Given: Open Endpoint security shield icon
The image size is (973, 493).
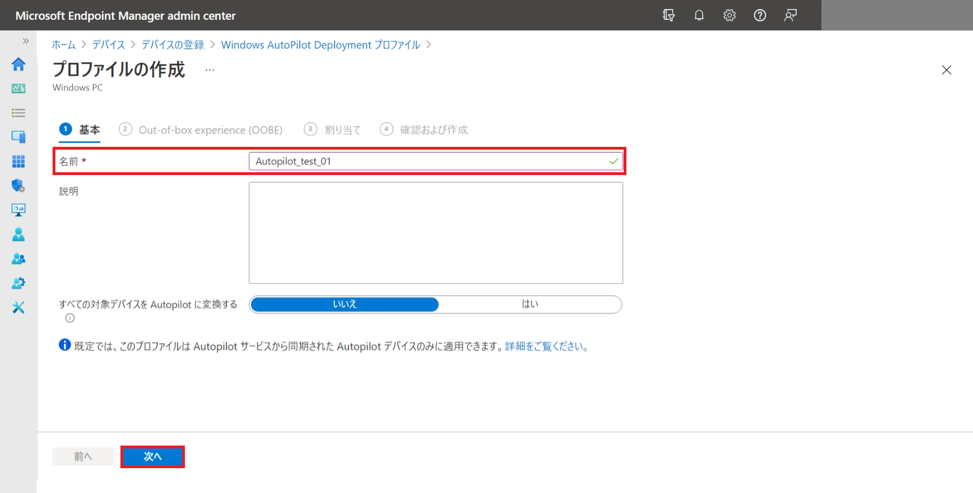Looking at the screenshot, I should pos(19,186).
